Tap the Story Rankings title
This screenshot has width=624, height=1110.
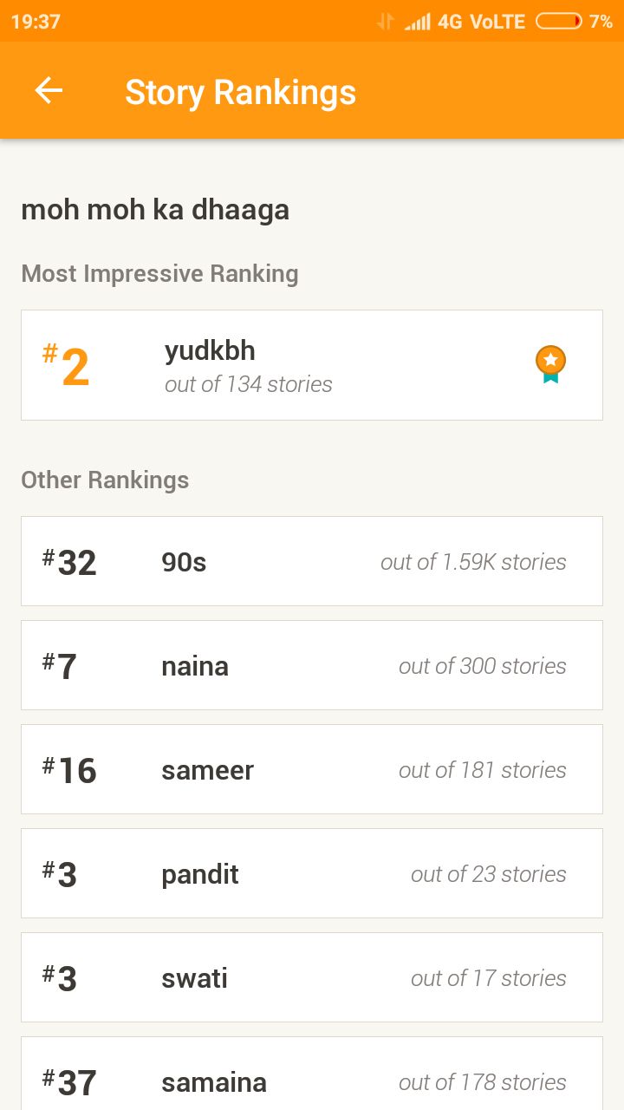click(x=240, y=92)
